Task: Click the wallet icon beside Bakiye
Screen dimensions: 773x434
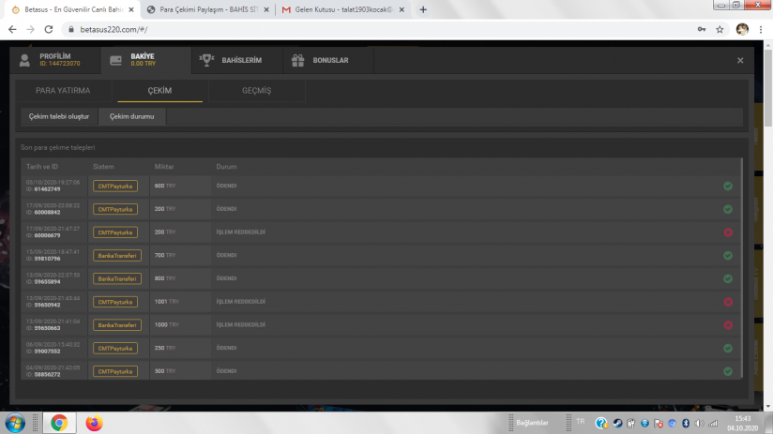Action: (115, 60)
